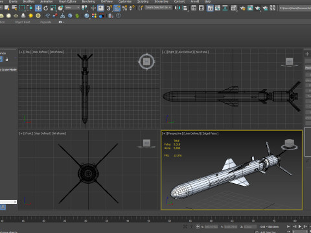
Task: Click Next Frame button
Action: [x=305, y=227]
